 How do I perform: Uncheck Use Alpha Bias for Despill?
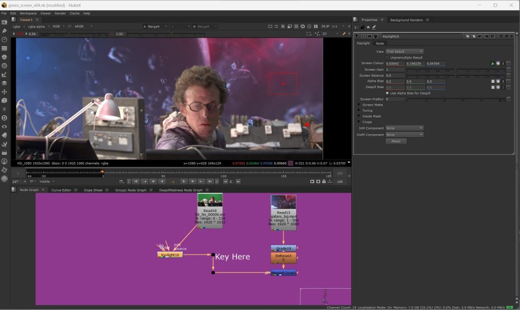click(387, 94)
